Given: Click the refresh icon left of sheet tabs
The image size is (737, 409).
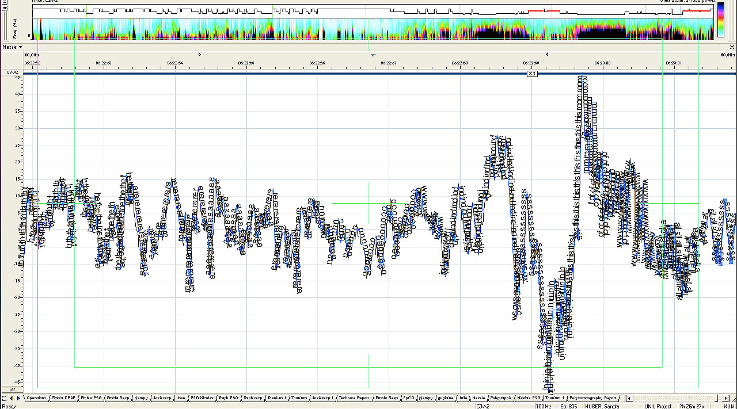Looking at the screenshot, I should [4, 398].
